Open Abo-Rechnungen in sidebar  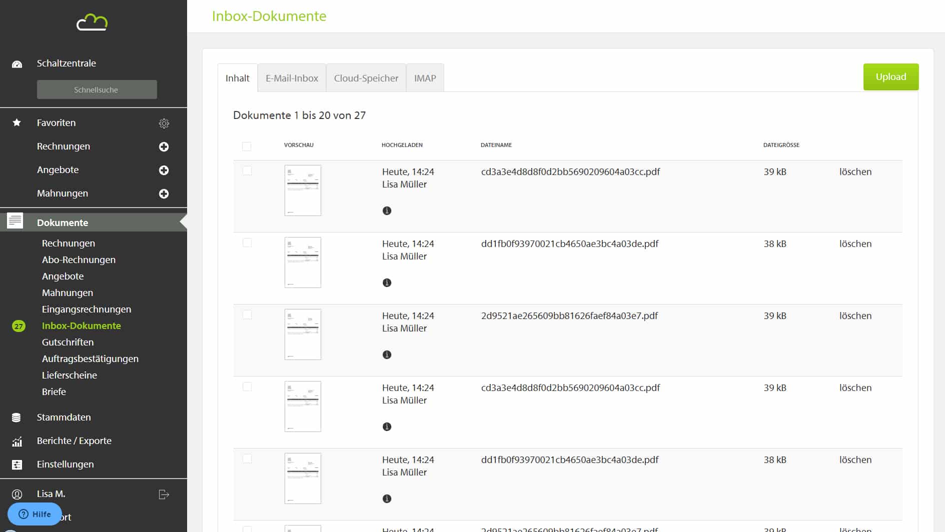click(x=79, y=259)
